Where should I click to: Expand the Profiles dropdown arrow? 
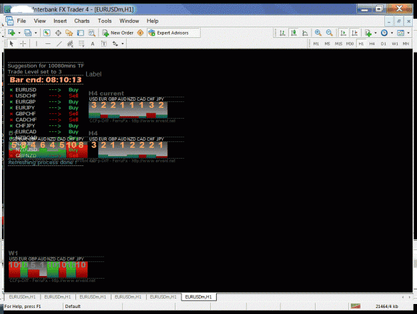(35, 33)
